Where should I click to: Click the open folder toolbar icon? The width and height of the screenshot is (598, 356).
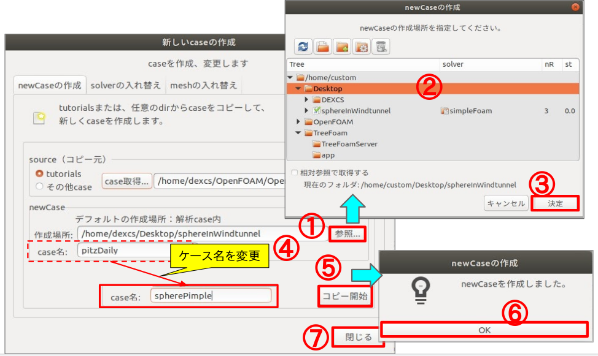pyautogui.click(x=322, y=47)
